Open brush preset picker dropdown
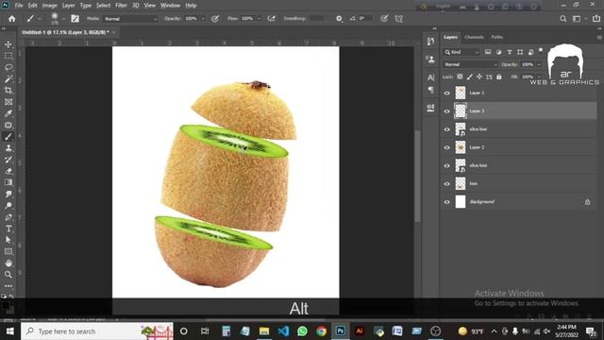The height and width of the screenshot is (340, 604). (x=63, y=19)
